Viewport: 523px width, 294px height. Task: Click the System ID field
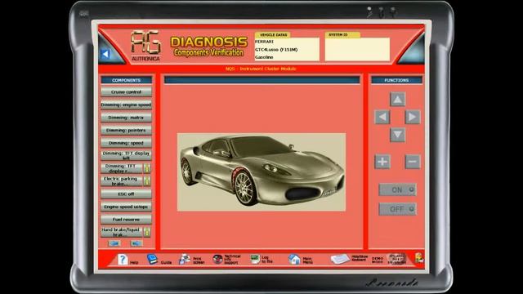pos(357,49)
